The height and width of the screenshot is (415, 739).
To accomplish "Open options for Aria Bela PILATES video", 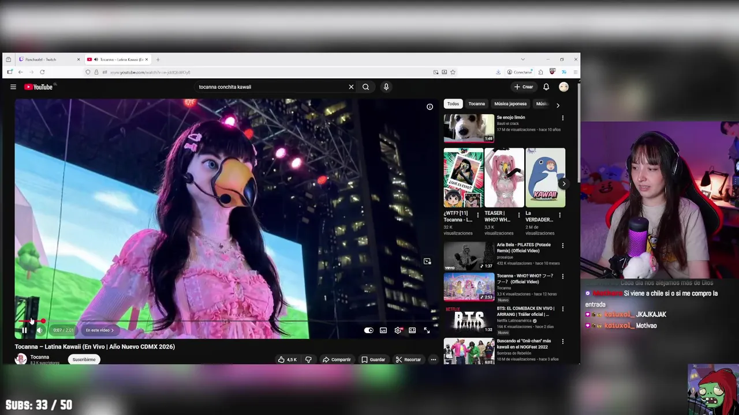I will pos(562,246).
